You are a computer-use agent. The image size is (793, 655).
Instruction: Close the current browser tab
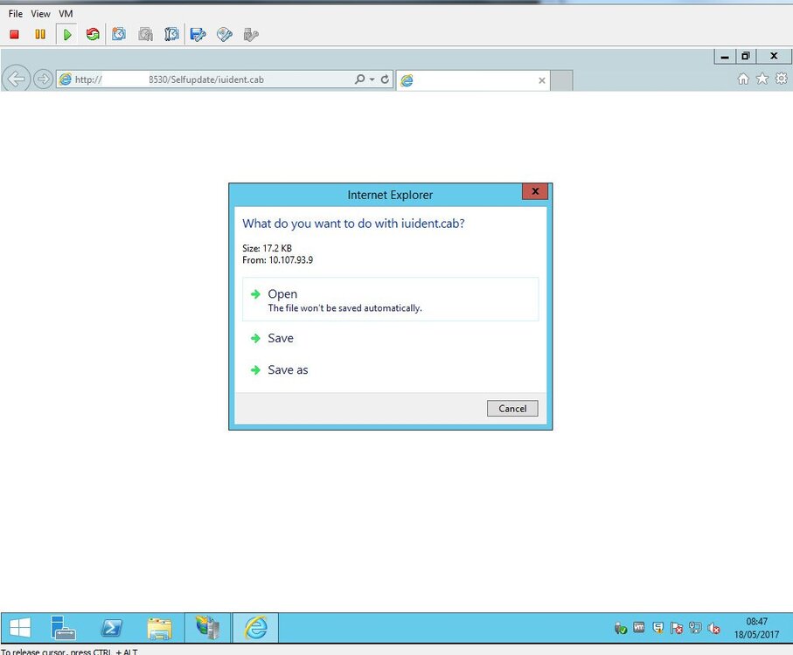coord(542,80)
